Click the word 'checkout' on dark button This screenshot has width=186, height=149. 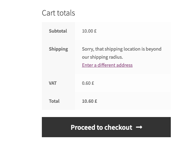(x=118, y=127)
